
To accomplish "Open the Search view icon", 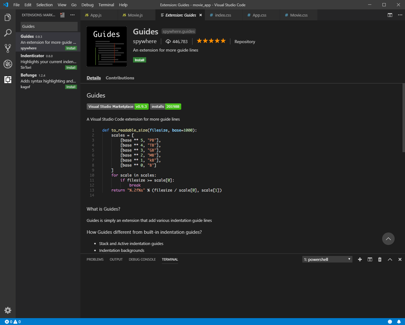I will pos(8,33).
